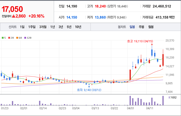This screenshot has height=116, width=181.
Task: Click green 5-day moving average swatch
Action: [x=3, y=38]
